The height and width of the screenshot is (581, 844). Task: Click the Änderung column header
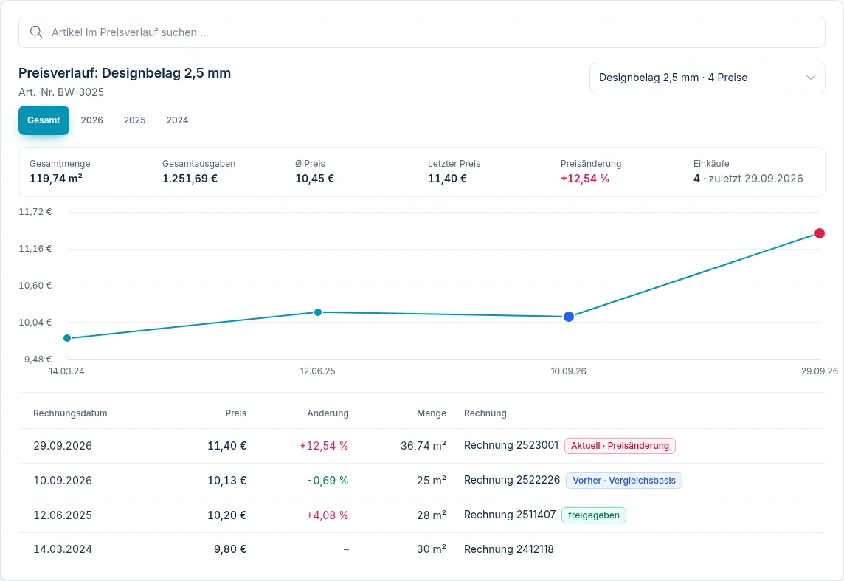pos(328,413)
